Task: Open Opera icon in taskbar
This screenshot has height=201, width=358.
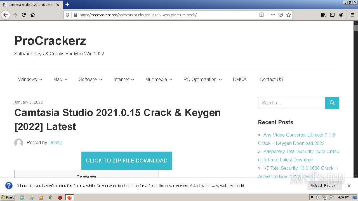Action: [60, 197]
